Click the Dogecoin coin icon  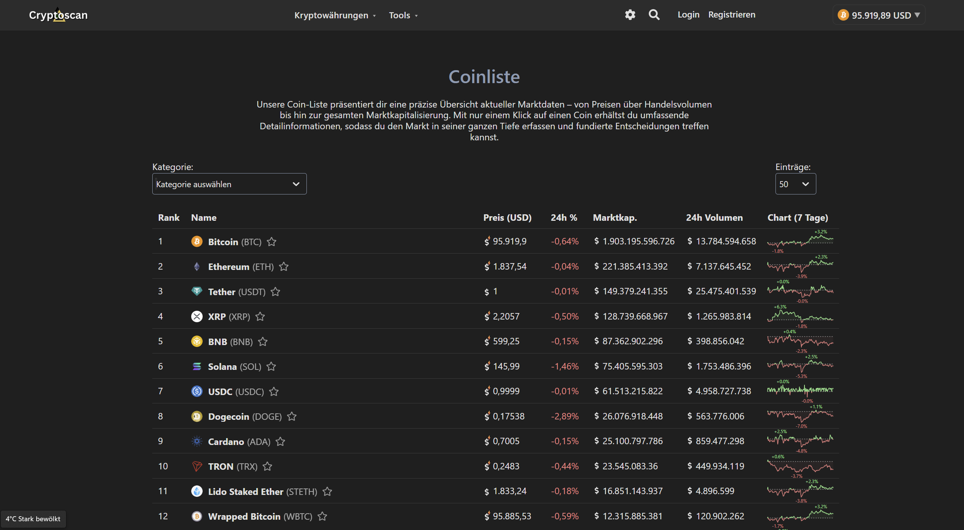click(x=197, y=416)
